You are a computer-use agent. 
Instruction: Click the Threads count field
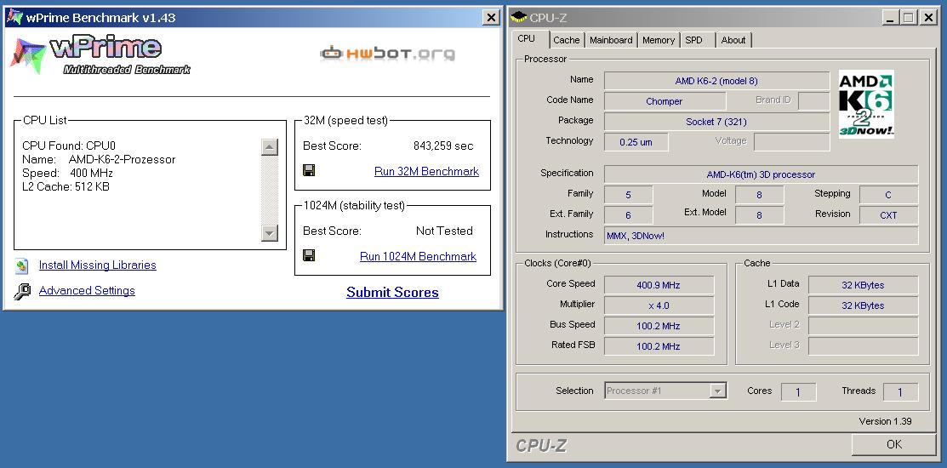click(900, 392)
